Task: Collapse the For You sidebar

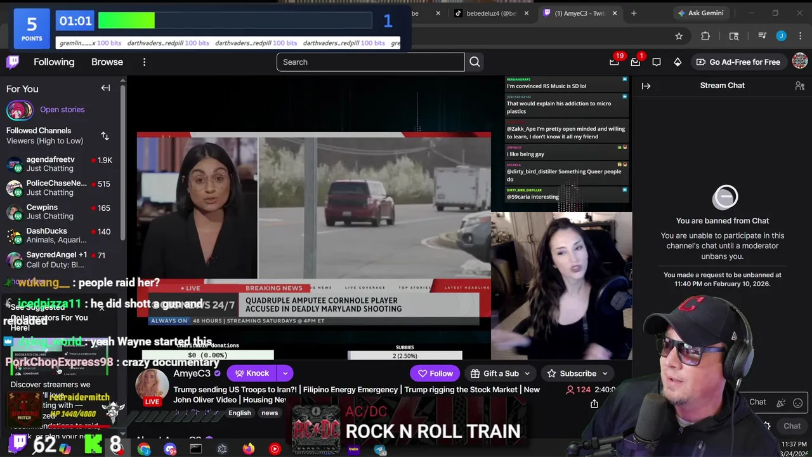Action: pos(105,88)
